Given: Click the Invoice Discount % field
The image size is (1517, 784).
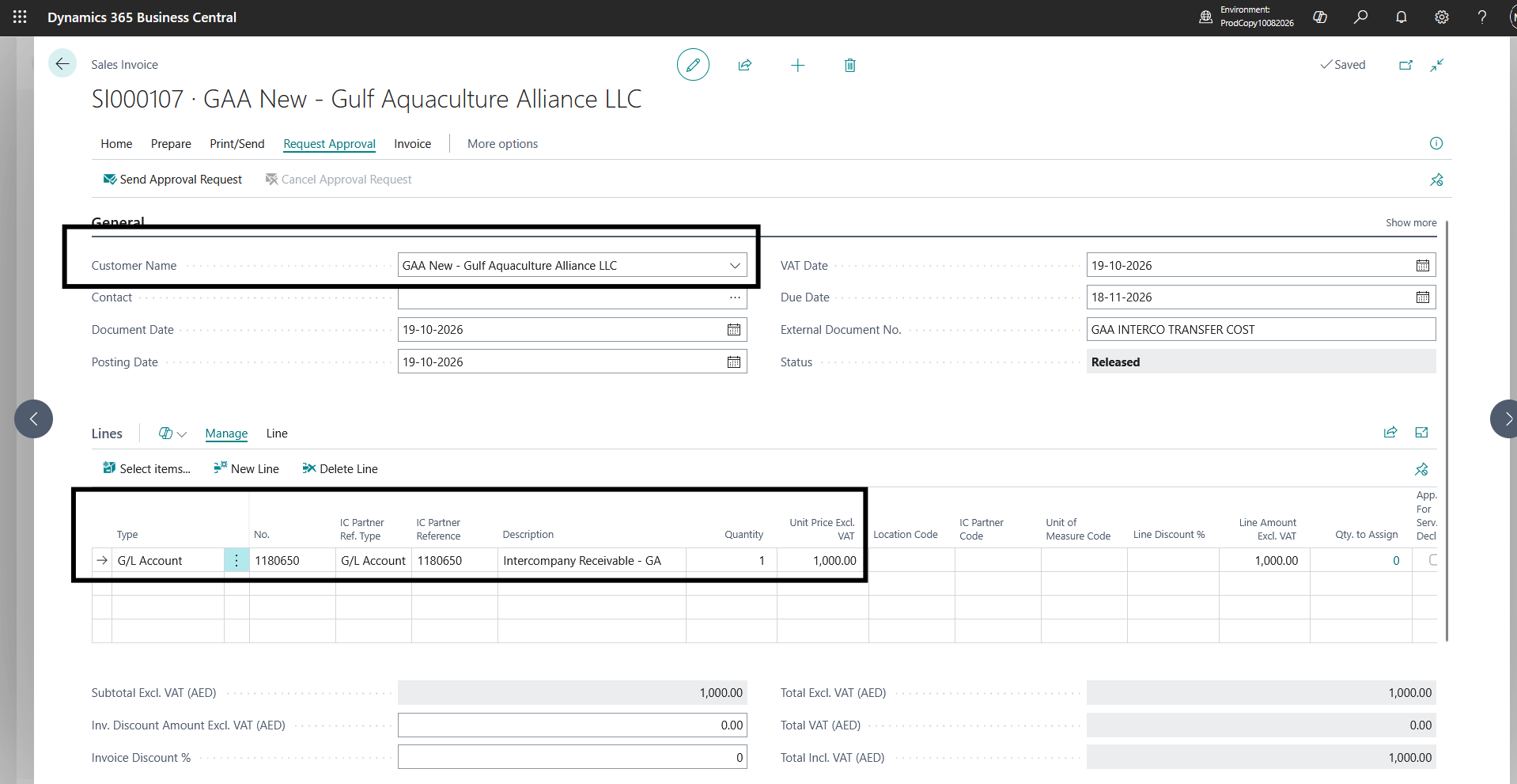Looking at the screenshot, I should tap(572, 758).
